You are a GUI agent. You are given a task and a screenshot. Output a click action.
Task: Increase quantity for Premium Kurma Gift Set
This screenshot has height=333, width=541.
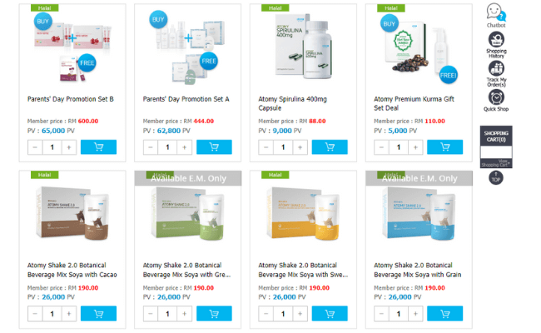pyautogui.click(x=415, y=147)
